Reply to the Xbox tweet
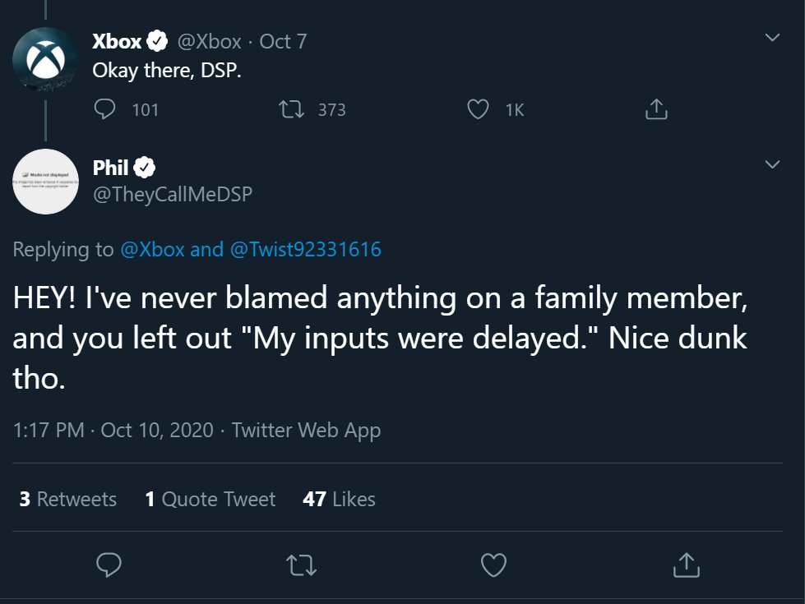The width and height of the screenshot is (805, 604). (x=105, y=109)
